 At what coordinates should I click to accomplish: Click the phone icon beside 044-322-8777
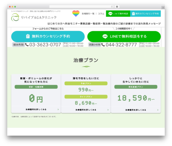103,45
